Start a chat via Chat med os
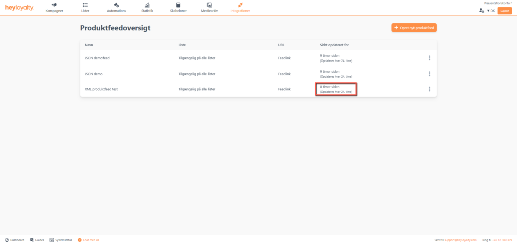Screen dimensions: 517x245 88,240
